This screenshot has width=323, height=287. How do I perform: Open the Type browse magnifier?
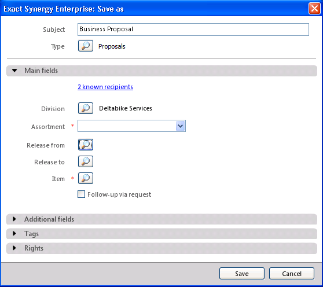click(86, 46)
